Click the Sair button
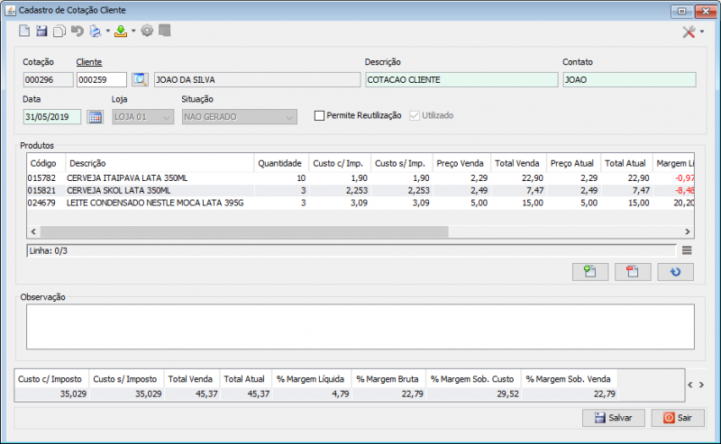 point(678,418)
